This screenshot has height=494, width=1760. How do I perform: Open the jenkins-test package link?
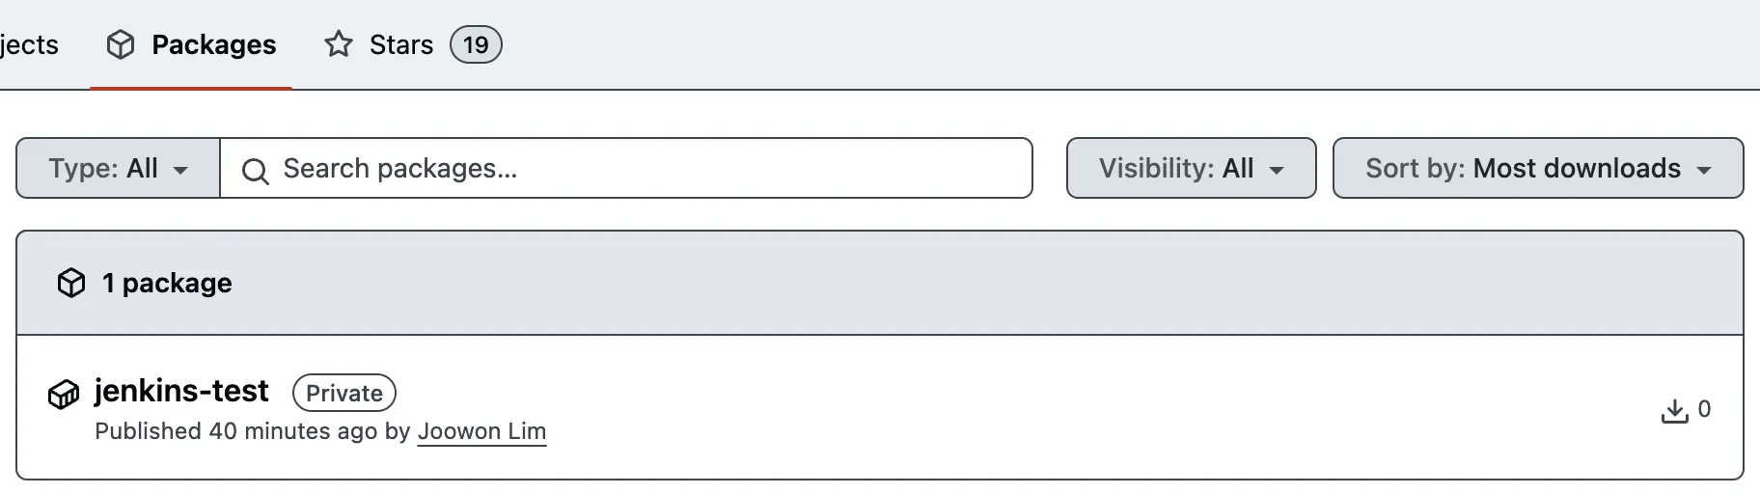pyautogui.click(x=181, y=391)
